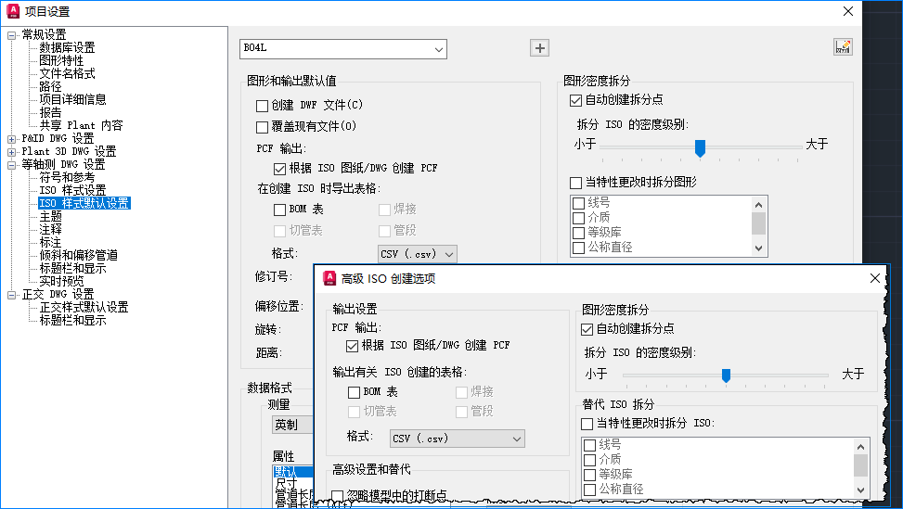This screenshot has height=509, width=903.
Task: Select ISO 样式默认设置 tree item
Action: (84, 203)
